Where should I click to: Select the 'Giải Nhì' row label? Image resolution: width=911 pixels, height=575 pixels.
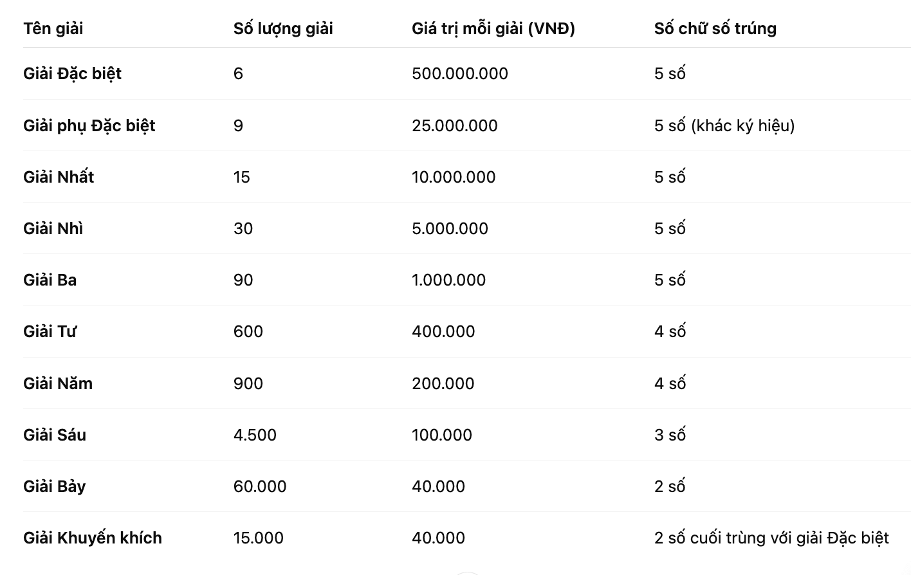point(53,228)
